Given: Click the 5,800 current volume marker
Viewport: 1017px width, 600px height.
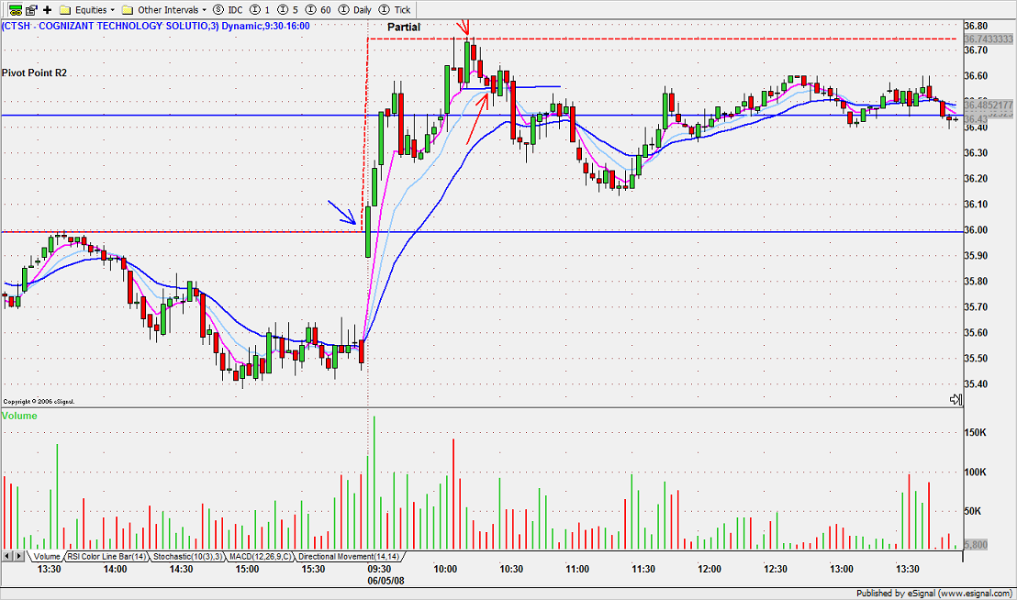Looking at the screenshot, I should 976,545.
